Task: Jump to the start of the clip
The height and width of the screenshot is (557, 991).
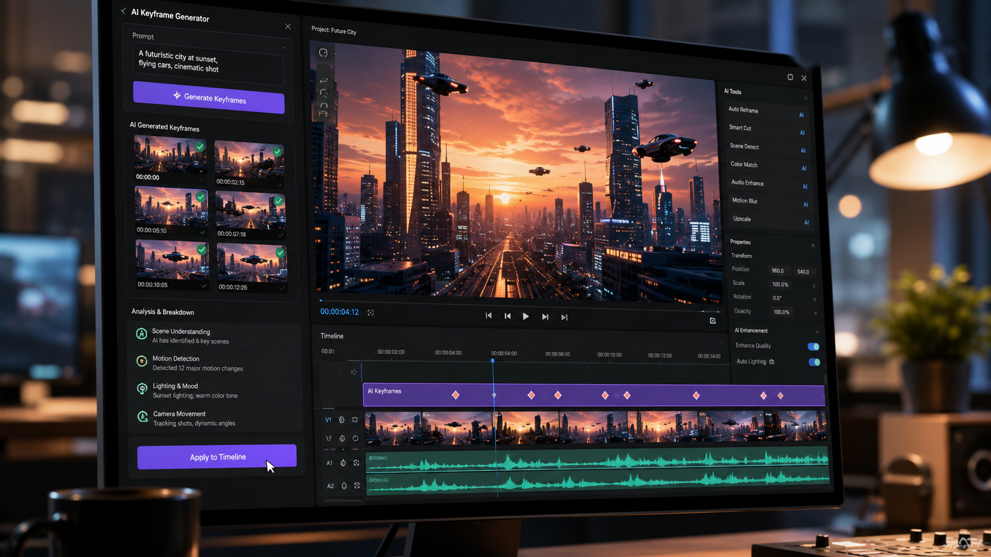Action: 488,315
